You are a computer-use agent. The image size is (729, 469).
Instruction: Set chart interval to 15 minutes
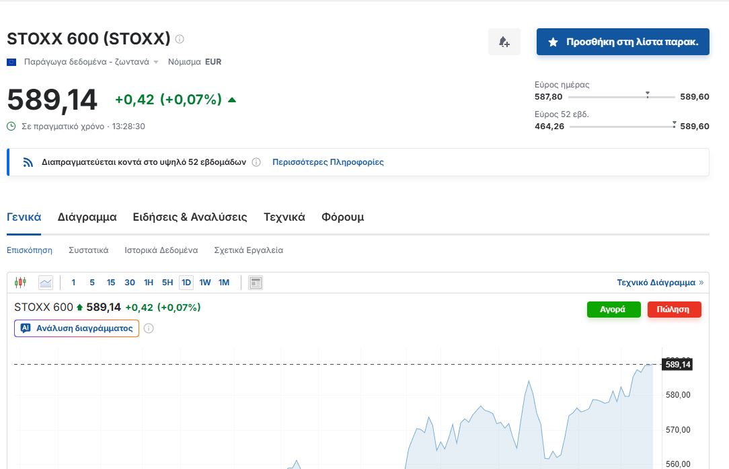111,283
